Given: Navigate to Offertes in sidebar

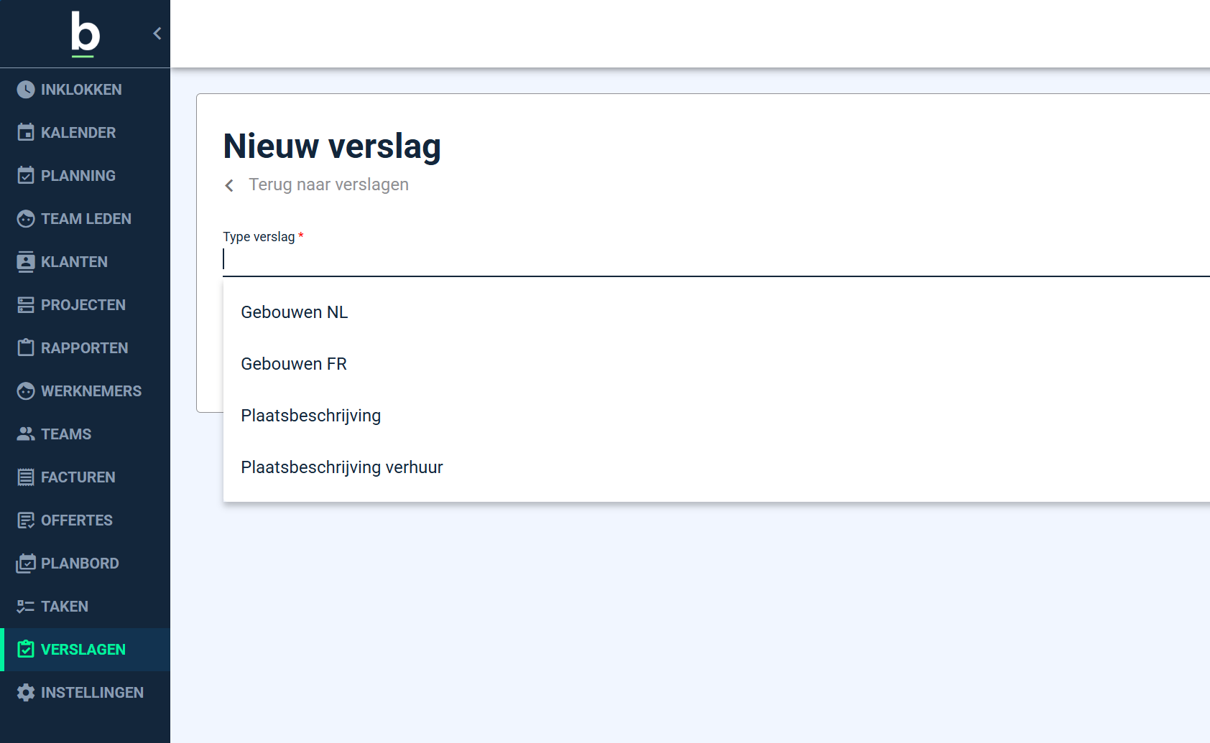Looking at the screenshot, I should [x=76, y=520].
